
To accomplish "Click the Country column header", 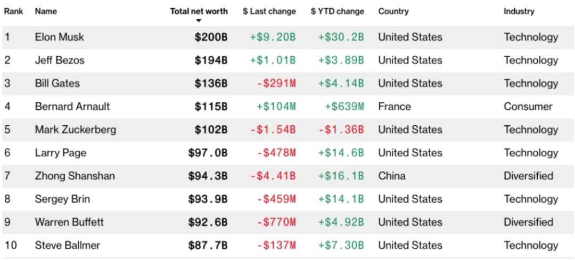I will point(393,11).
